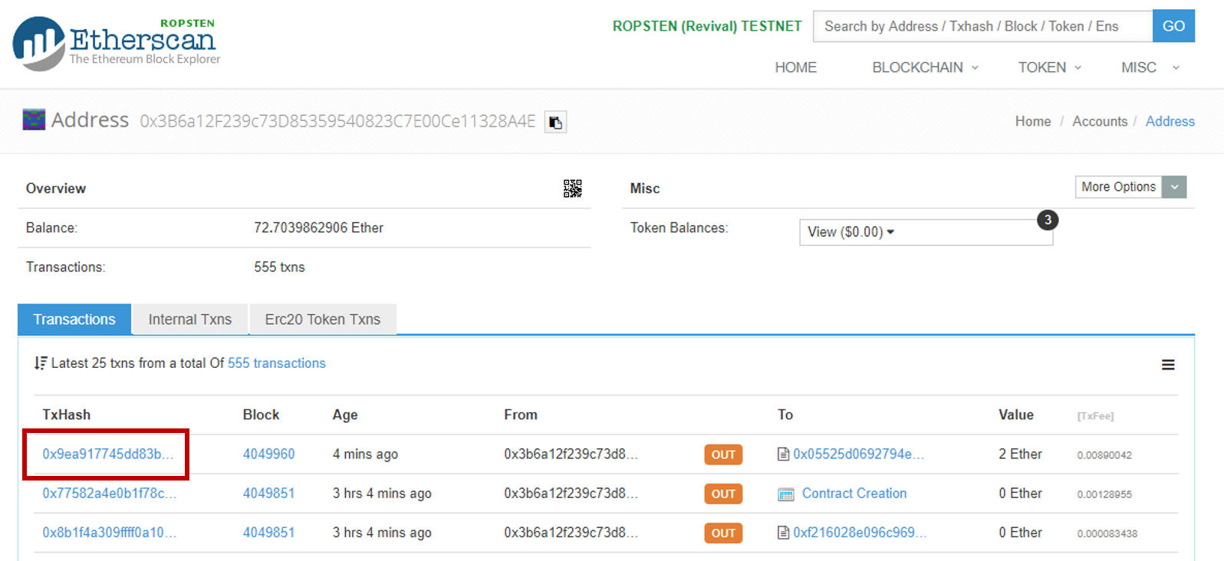The image size is (1224, 561).
Task: Click the Contract Creation icon
Action: pos(786,494)
